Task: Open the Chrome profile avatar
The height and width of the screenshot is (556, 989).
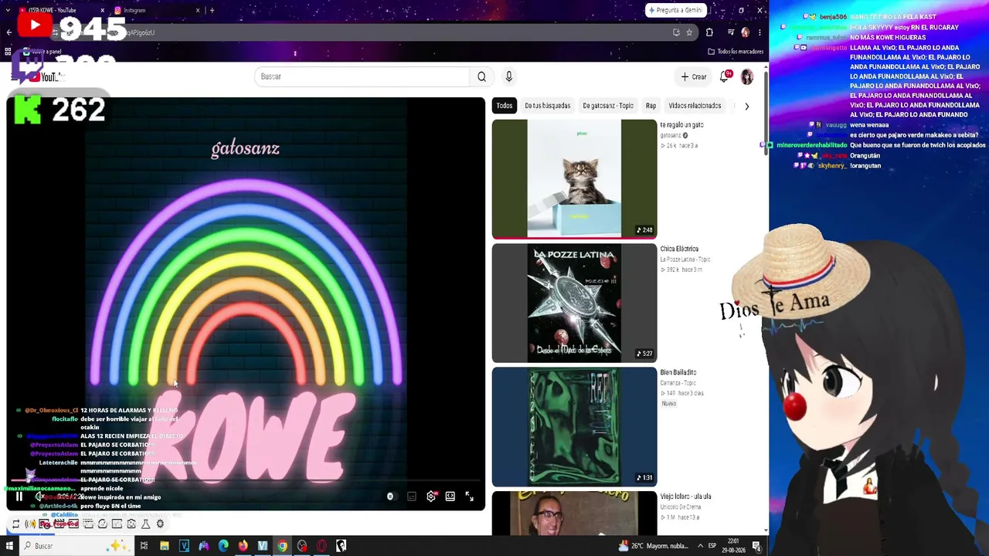Action: [x=745, y=32]
